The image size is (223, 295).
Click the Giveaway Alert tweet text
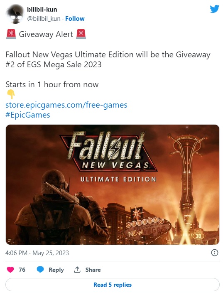46,34
